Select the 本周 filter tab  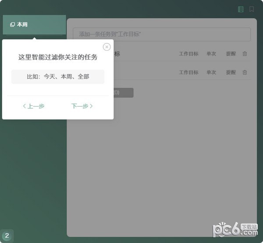(x=34, y=25)
